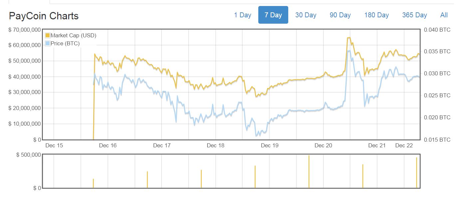Click the Dec 16 date label

[x=108, y=145]
